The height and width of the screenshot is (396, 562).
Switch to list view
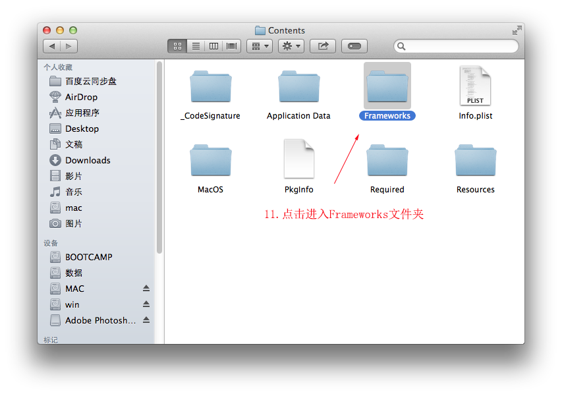[x=196, y=46]
